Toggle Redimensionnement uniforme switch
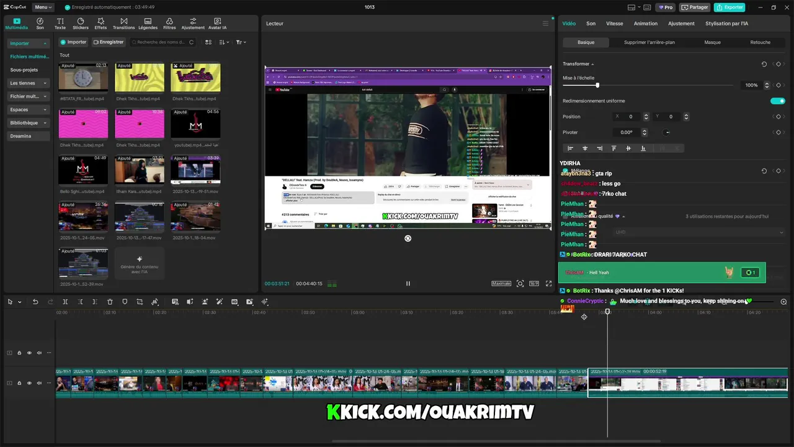The height and width of the screenshot is (447, 794). click(x=777, y=101)
